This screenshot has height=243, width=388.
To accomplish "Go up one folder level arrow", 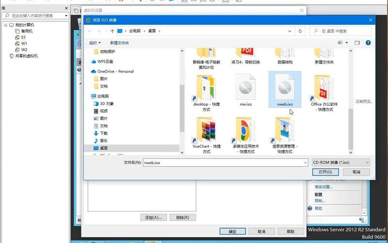I will pyautogui.click(x=113, y=31).
